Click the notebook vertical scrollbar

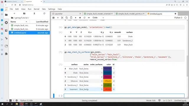pyautogui.click(x=187, y=66)
